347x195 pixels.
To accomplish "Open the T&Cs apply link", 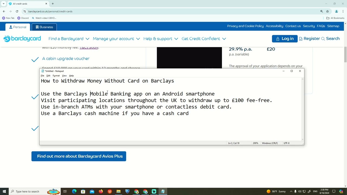I will coord(89,48).
